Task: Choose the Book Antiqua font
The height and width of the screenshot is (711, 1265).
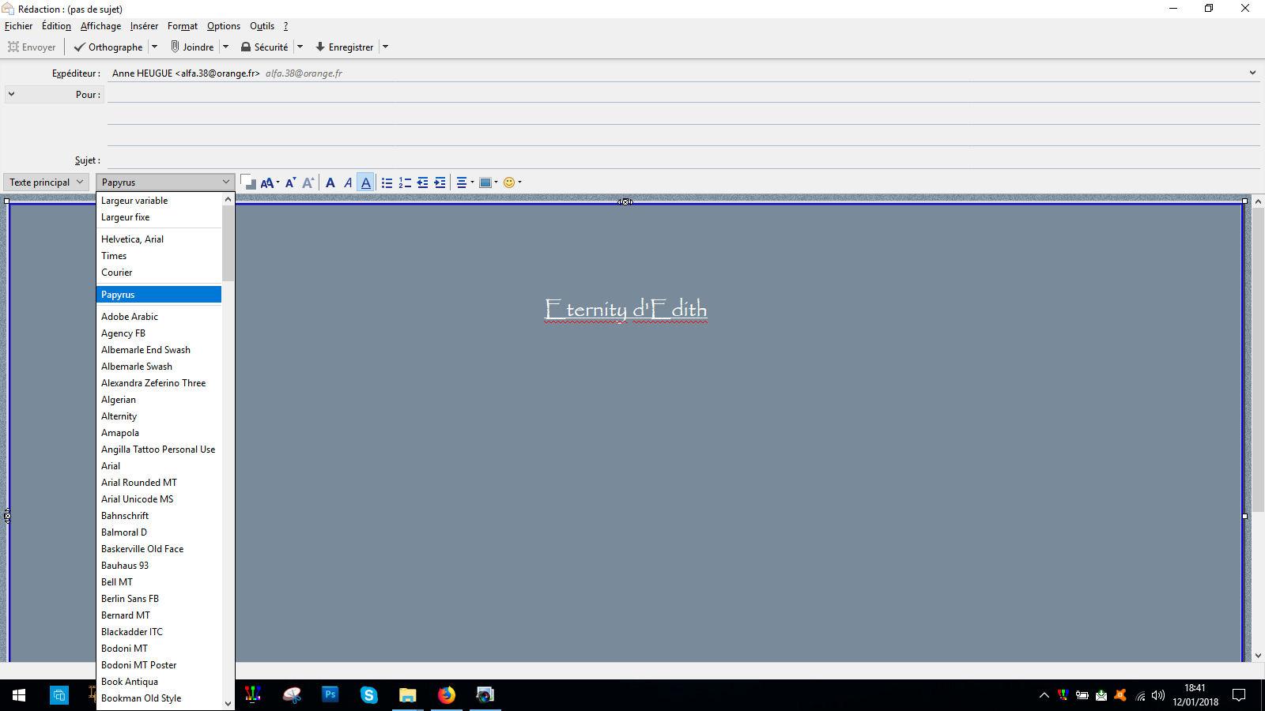Action: point(158,682)
